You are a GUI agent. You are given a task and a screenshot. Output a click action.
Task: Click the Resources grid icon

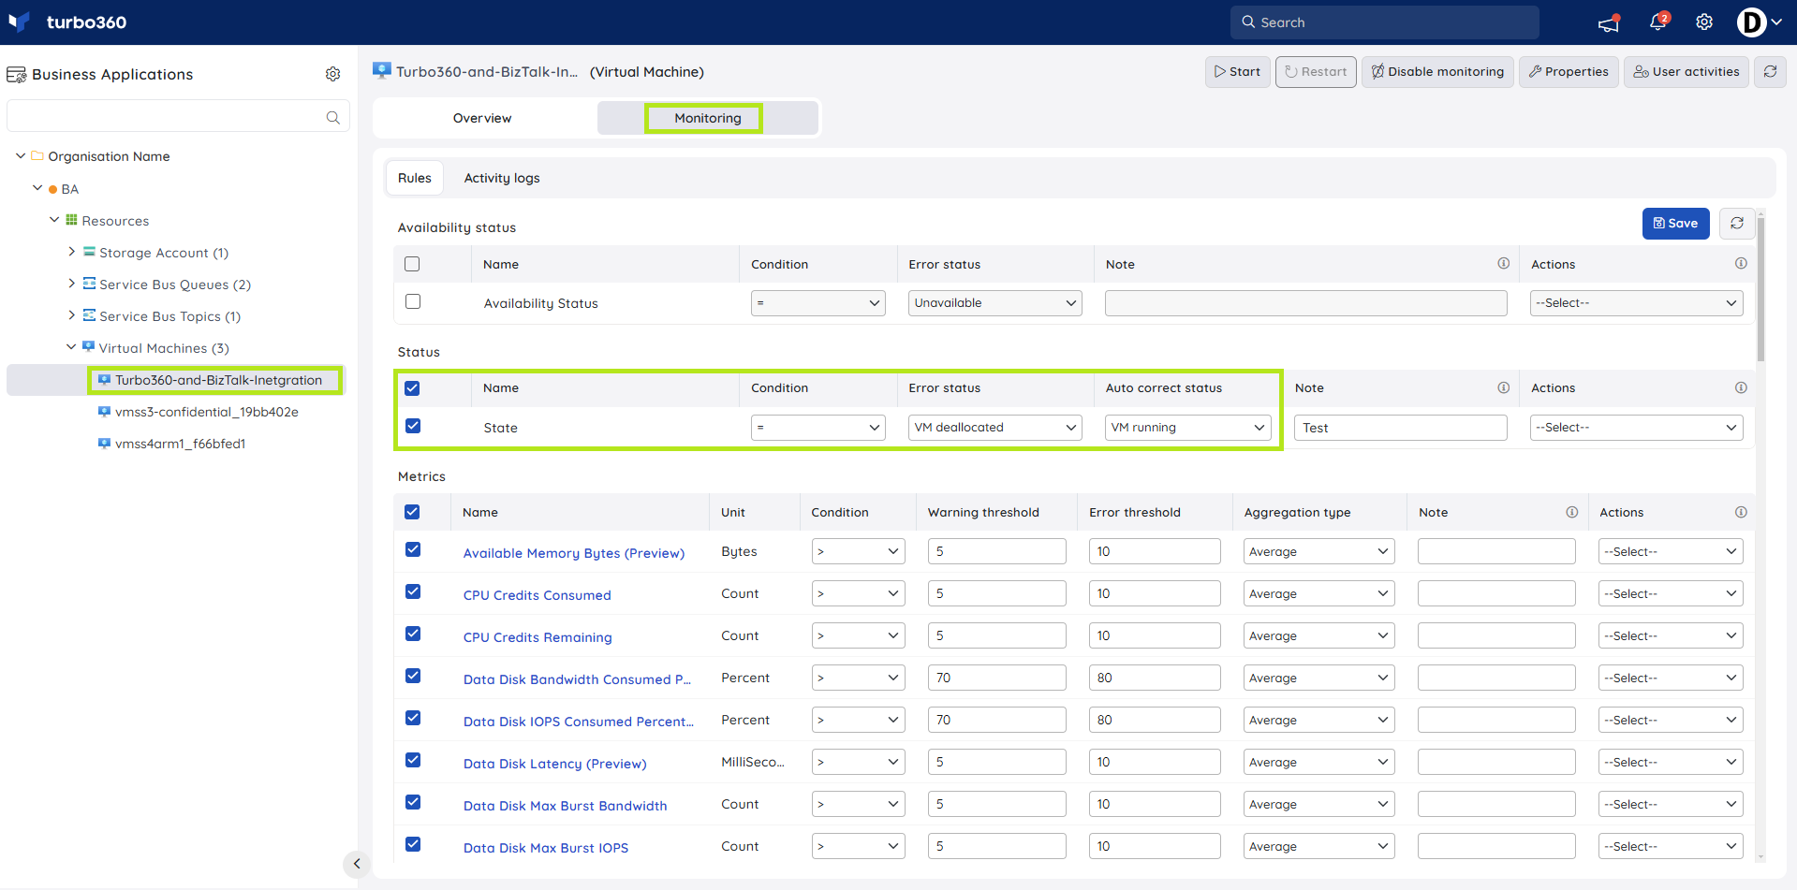coord(71,220)
